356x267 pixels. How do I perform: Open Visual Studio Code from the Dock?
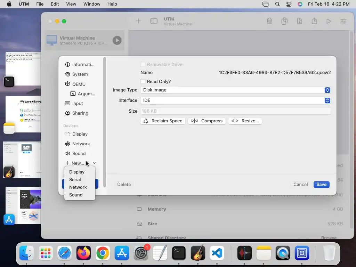(x=217, y=253)
